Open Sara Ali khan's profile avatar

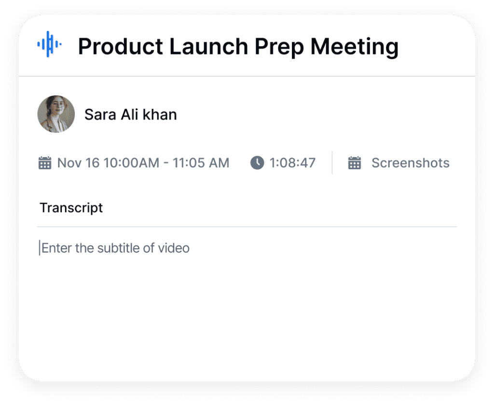tap(56, 114)
